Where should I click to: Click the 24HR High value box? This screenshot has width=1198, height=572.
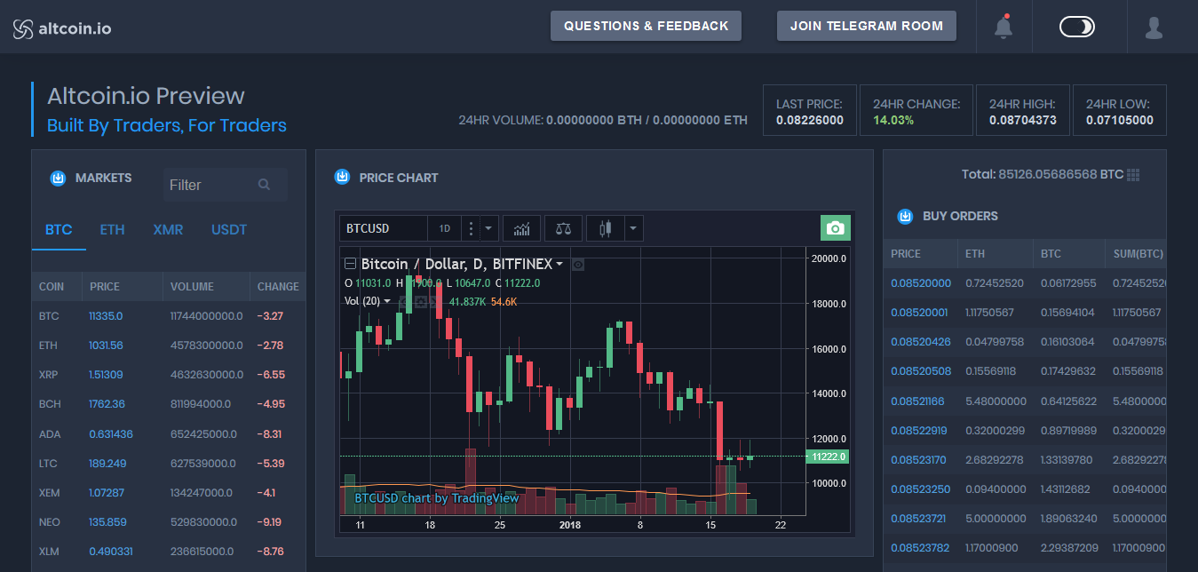1023,111
